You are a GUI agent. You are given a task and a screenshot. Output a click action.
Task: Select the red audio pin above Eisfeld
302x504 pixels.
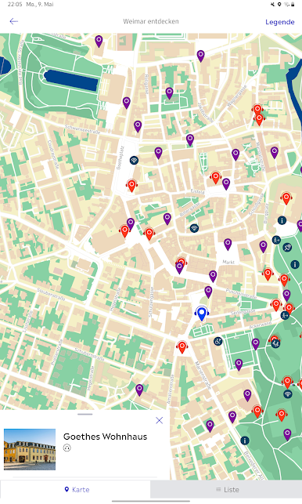tap(216, 177)
